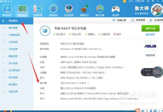
Task: Click 保存截屏 save screenshot
Action: pyautogui.click(x=138, y=20)
